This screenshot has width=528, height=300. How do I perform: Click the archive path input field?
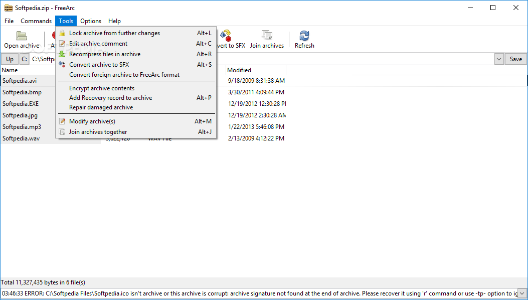point(262,59)
